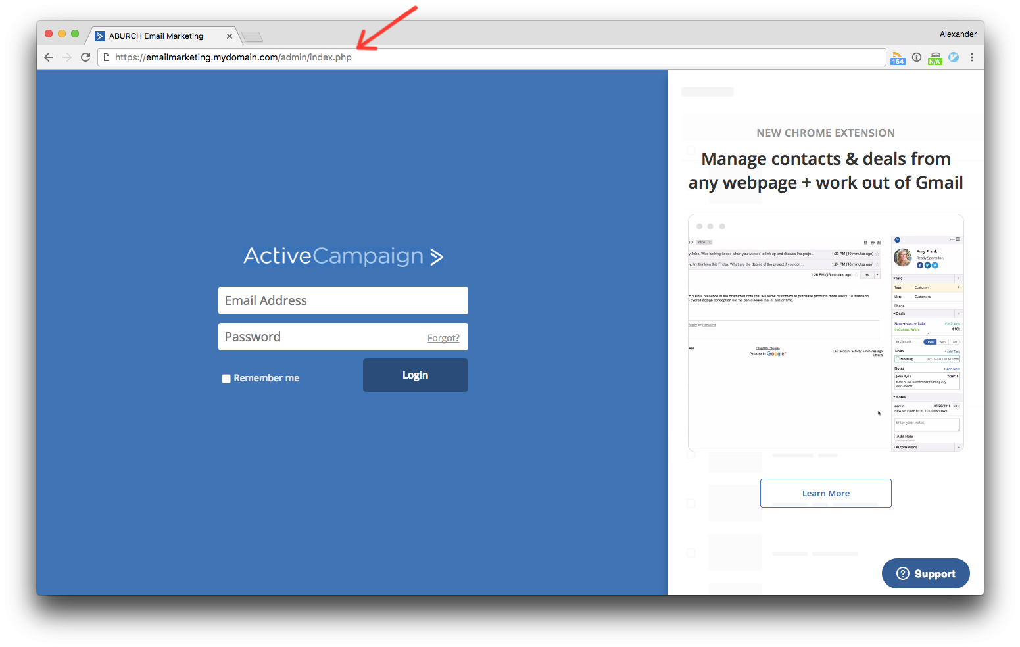Click the browser forward arrow

[67, 57]
